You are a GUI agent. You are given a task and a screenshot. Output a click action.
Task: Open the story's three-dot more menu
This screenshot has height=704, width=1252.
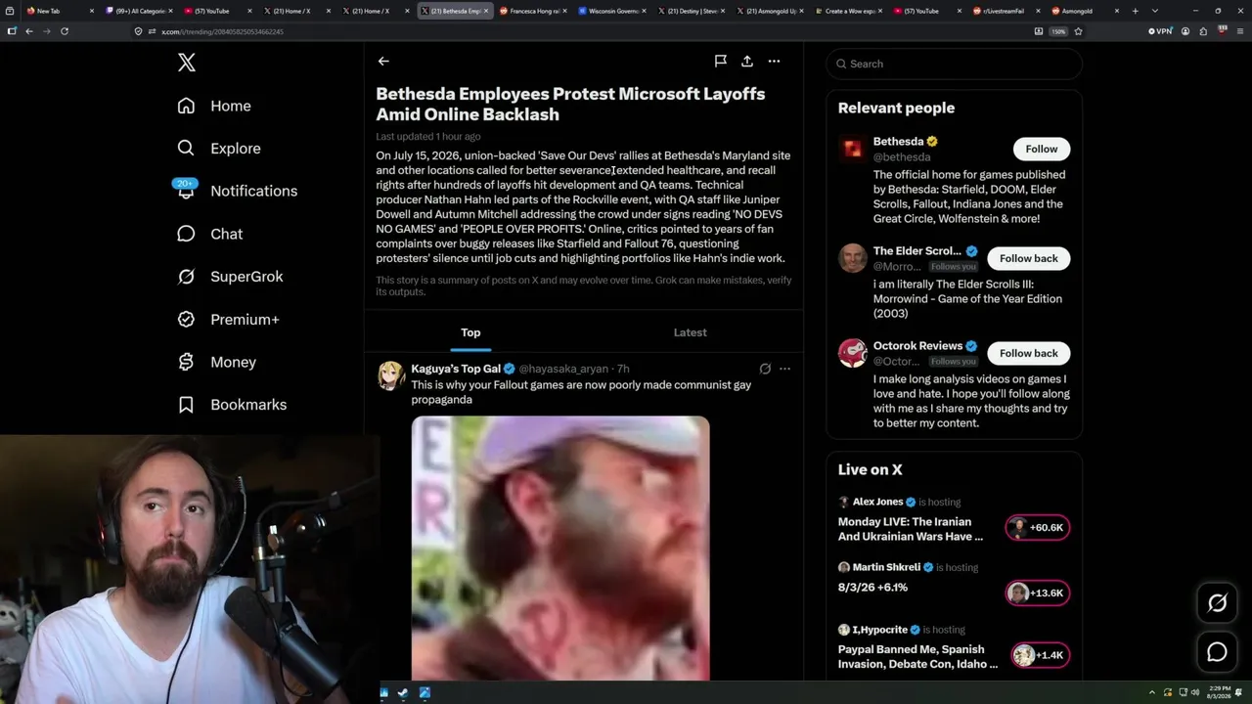pos(774,61)
